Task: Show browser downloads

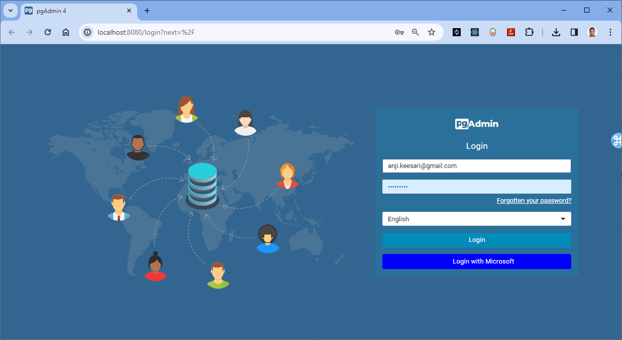Action: [556, 32]
